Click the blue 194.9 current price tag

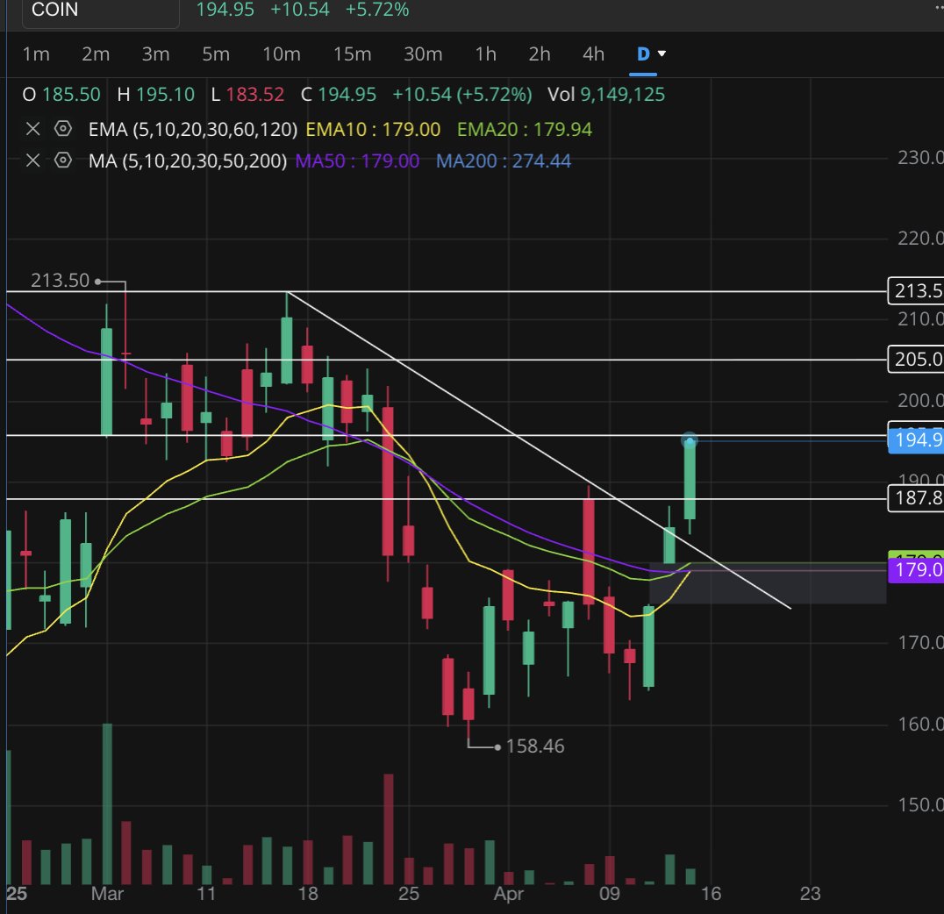pyautogui.click(x=916, y=440)
